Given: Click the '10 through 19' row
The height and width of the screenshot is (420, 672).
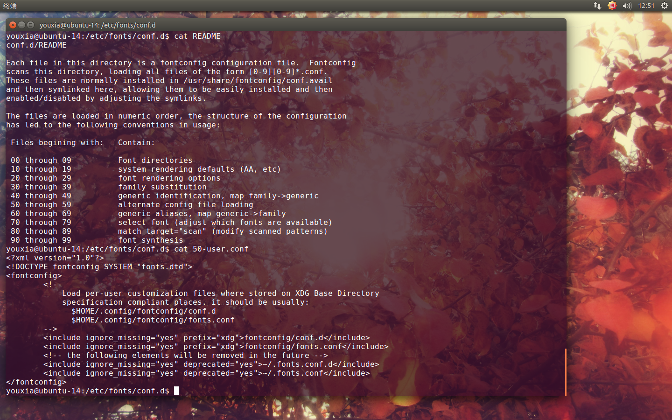Looking at the screenshot, I should pyautogui.click(x=41, y=169).
